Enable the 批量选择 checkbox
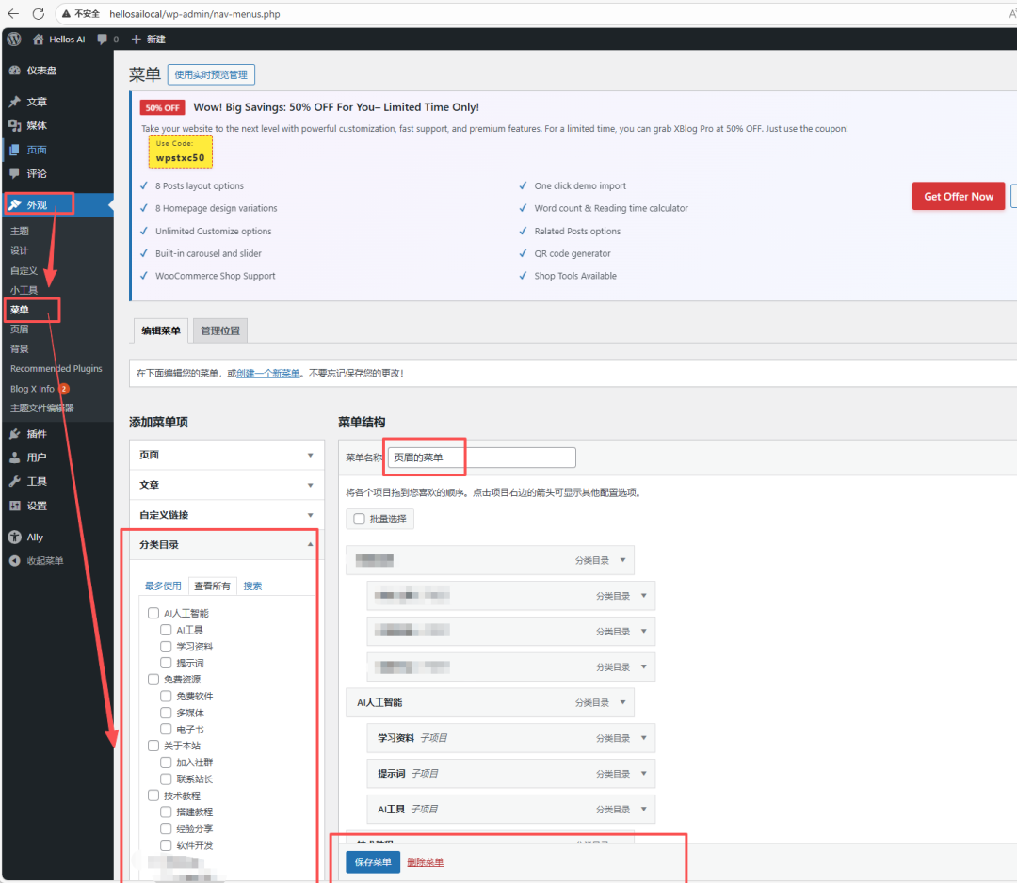Image resolution: width=1017 pixels, height=883 pixels. [x=359, y=519]
